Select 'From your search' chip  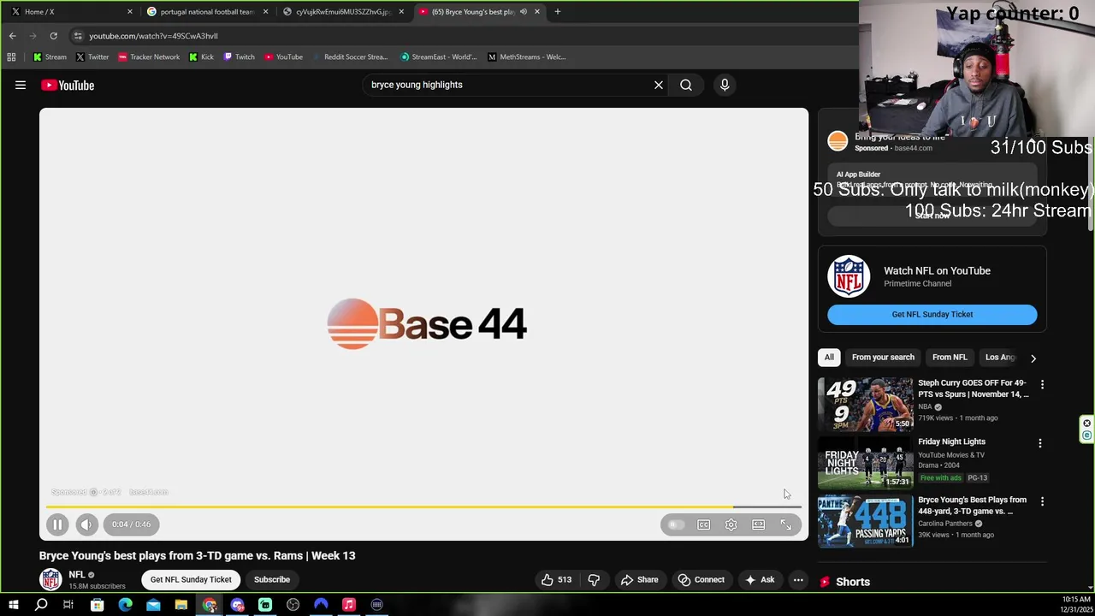pos(883,357)
